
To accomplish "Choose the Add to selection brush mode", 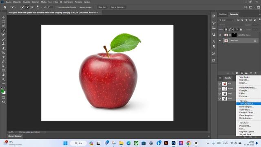I will [27, 7].
